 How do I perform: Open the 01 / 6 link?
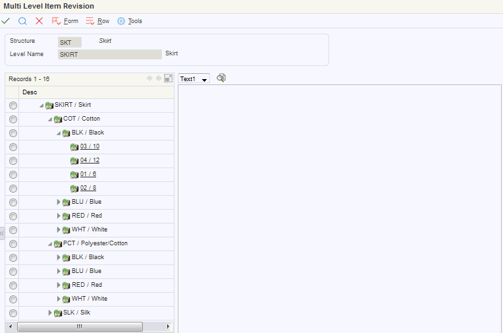tap(88, 174)
